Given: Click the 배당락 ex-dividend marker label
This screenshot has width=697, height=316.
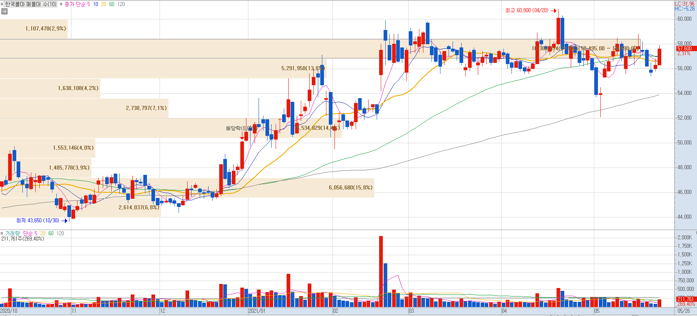Looking at the screenshot, I should coord(241,128).
